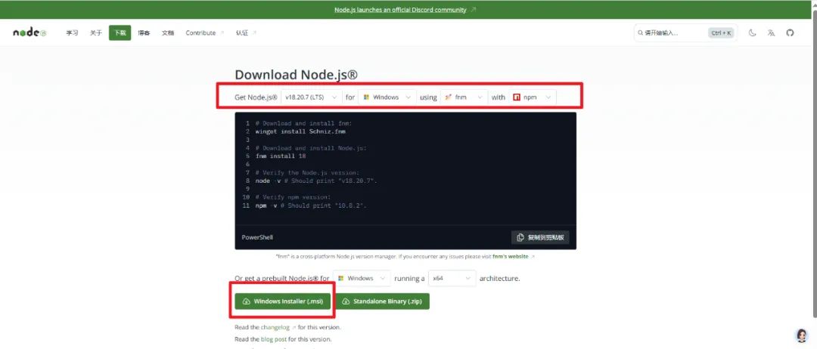The width and height of the screenshot is (817, 349).
Task: Open the Contribute nav link
Action: pos(205,32)
